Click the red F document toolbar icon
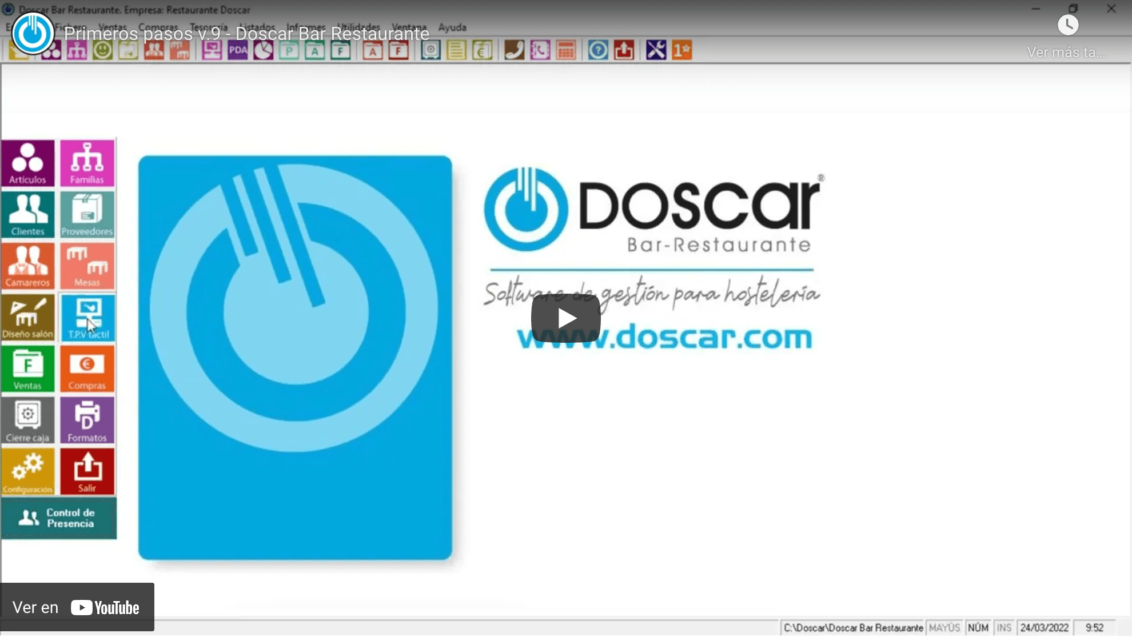1132x637 pixels. point(398,50)
